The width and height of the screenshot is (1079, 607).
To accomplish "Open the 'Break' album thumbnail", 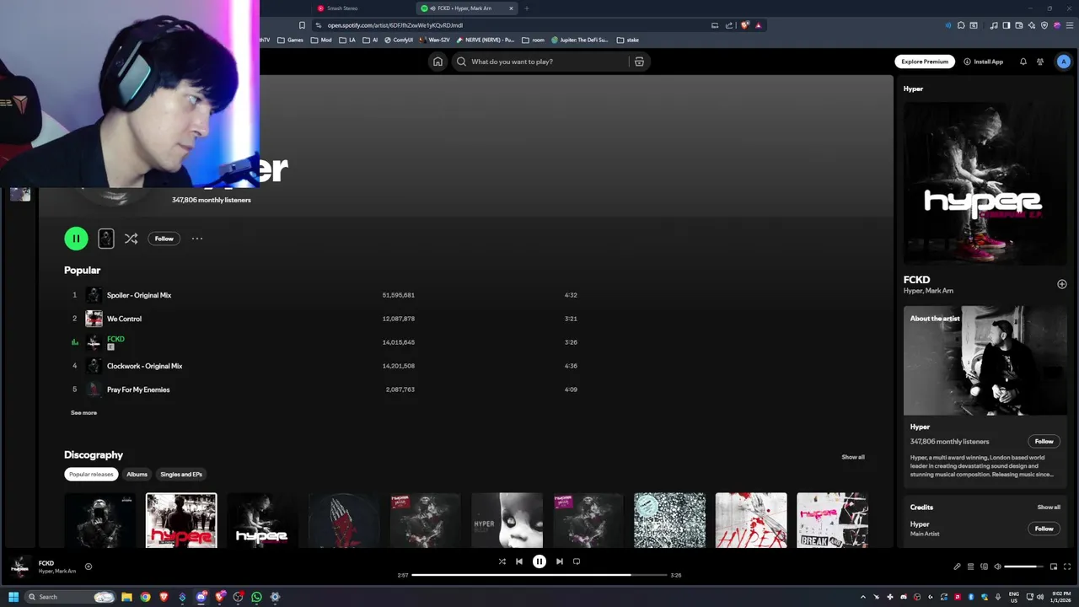I will (x=832, y=520).
